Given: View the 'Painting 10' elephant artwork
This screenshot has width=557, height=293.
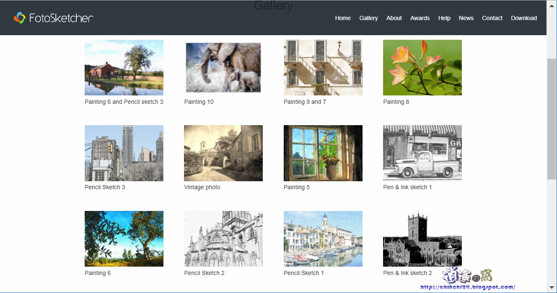Looking at the screenshot, I should (223, 67).
